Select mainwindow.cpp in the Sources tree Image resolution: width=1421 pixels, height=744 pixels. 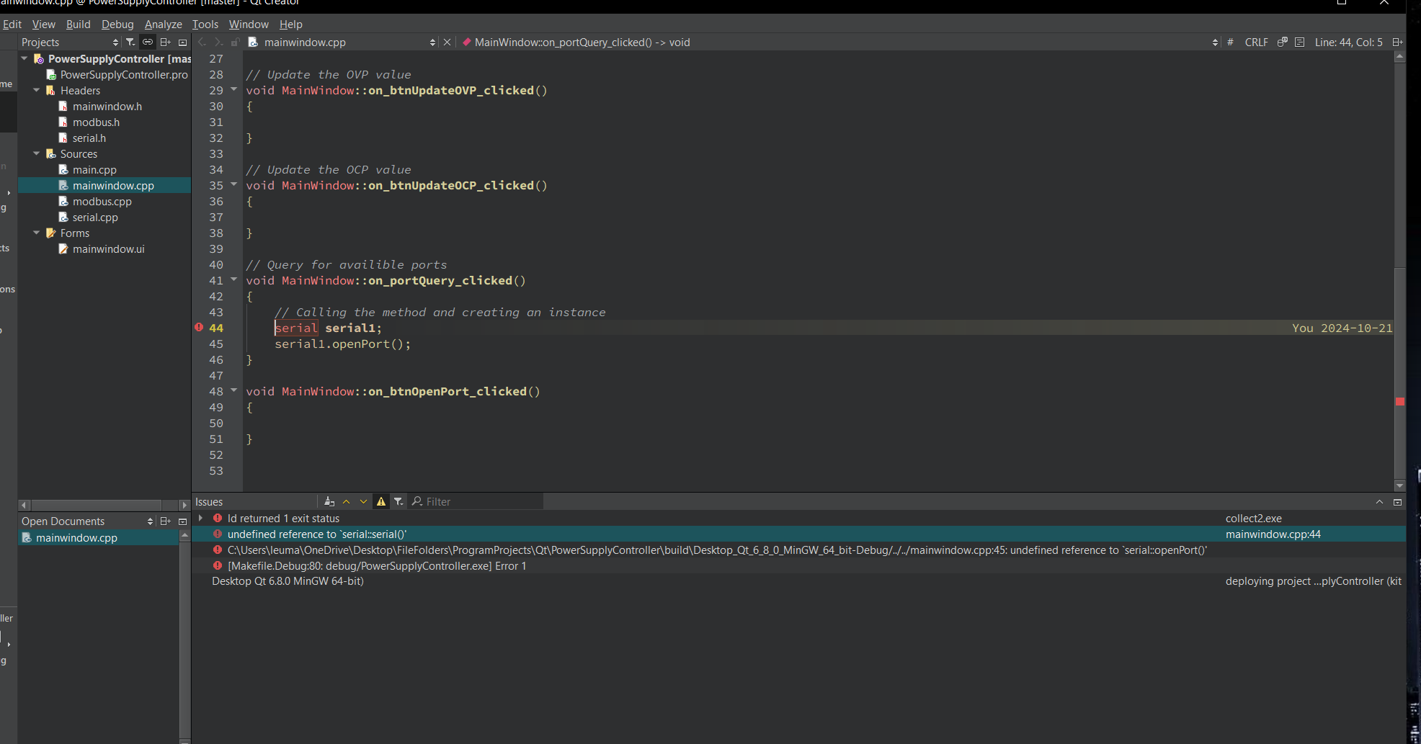106,186
